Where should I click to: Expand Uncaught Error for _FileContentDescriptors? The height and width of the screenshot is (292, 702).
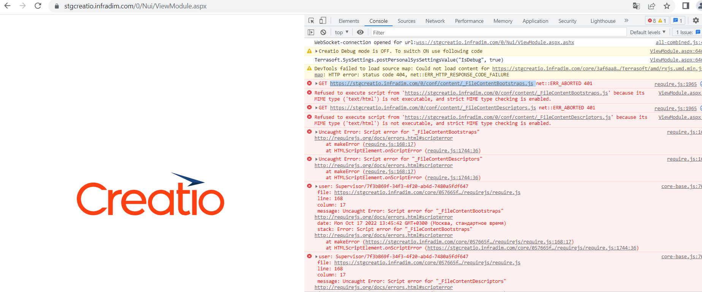[316, 159]
